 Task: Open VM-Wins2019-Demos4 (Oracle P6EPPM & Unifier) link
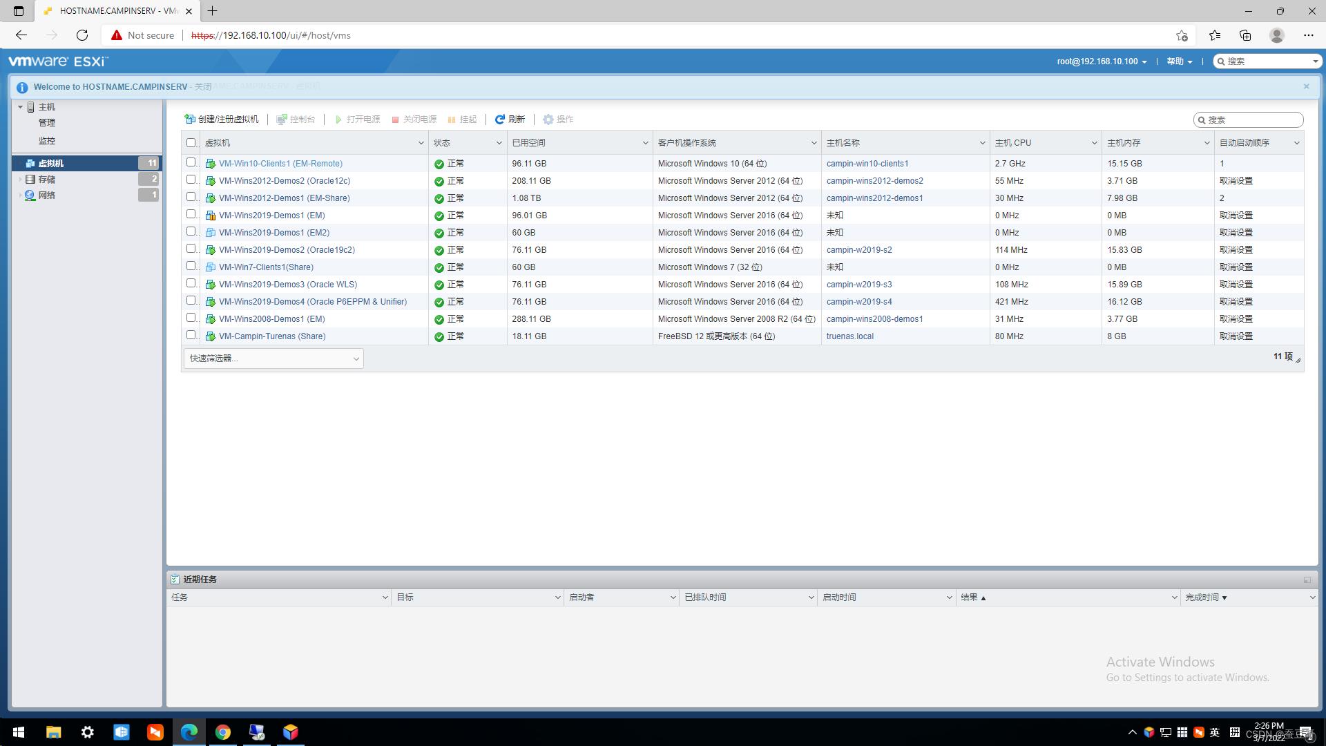(313, 302)
